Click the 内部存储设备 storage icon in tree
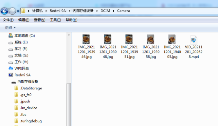The image size is (218, 126). (x=14, y=82)
